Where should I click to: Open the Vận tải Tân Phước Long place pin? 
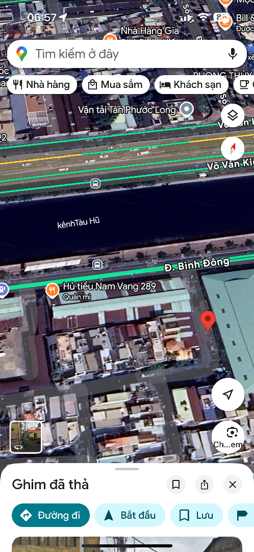pyautogui.click(x=187, y=110)
